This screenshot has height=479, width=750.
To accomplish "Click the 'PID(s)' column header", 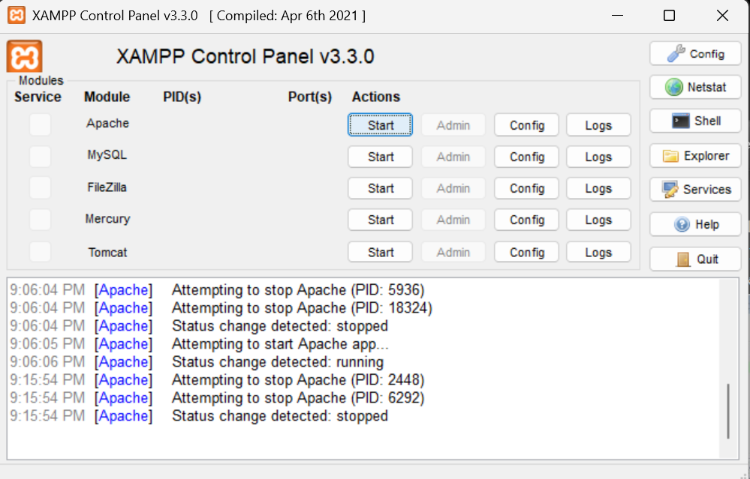I will click(x=182, y=97).
